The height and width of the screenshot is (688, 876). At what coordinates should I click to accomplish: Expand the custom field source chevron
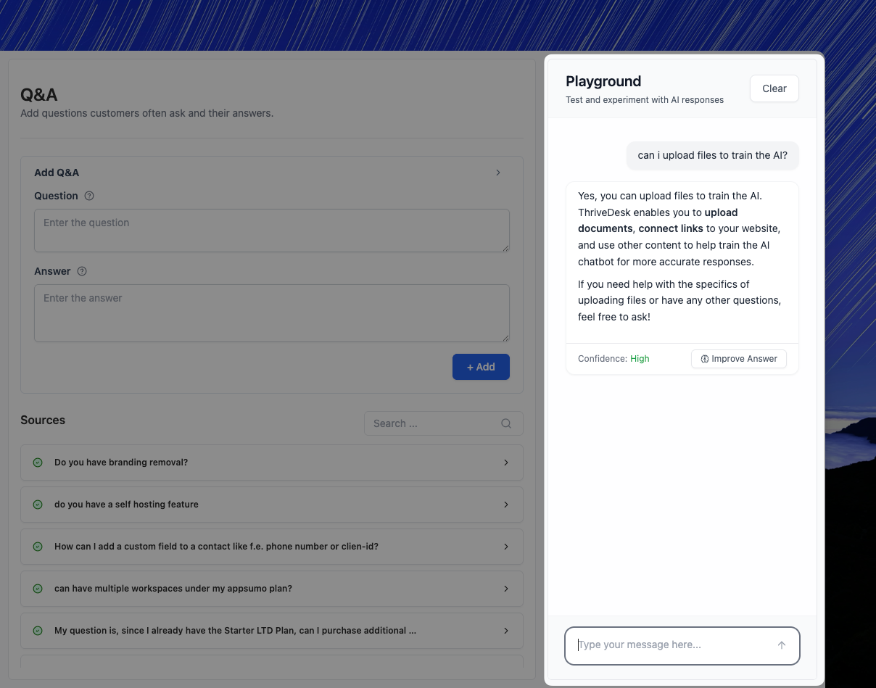click(x=506, y=547)
